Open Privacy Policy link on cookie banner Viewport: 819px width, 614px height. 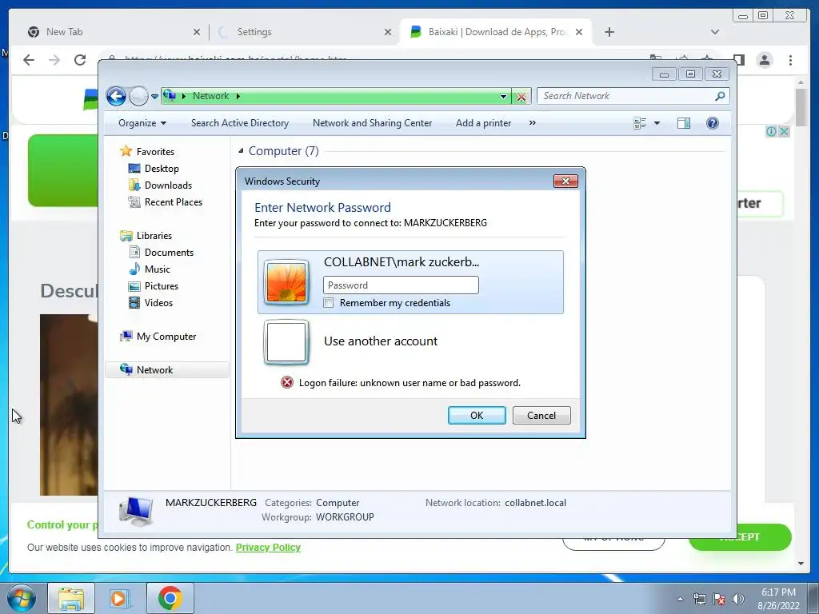coord(268,547)
